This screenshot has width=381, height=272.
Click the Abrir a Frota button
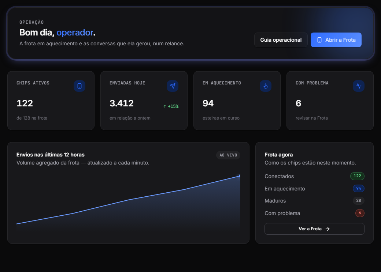pos(336,40)
